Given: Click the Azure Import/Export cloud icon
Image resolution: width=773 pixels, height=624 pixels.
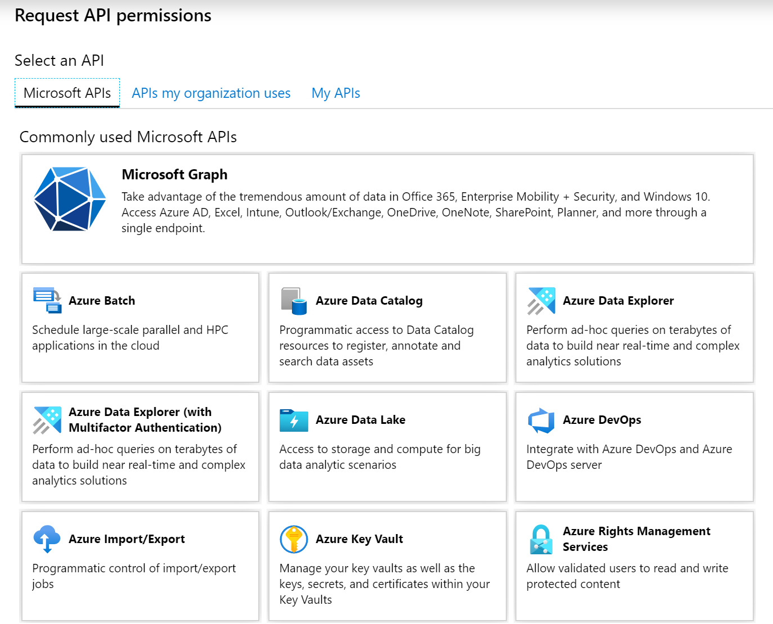Looking at the screenshot, I should tap(47, 539).
